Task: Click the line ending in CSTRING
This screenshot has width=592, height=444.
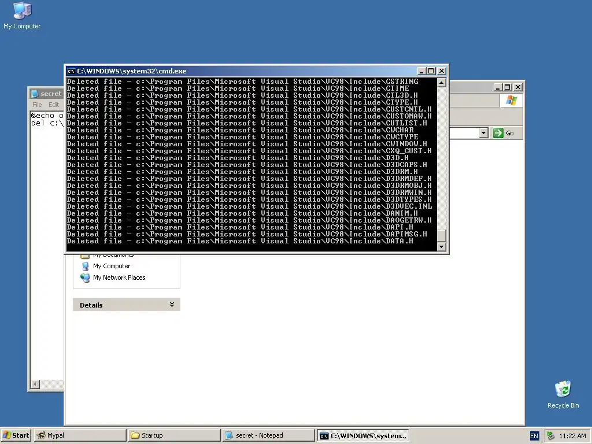Action: tap(242, 82)
